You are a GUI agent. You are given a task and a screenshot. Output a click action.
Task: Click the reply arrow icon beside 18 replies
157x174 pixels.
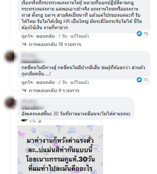coord(24,44)
